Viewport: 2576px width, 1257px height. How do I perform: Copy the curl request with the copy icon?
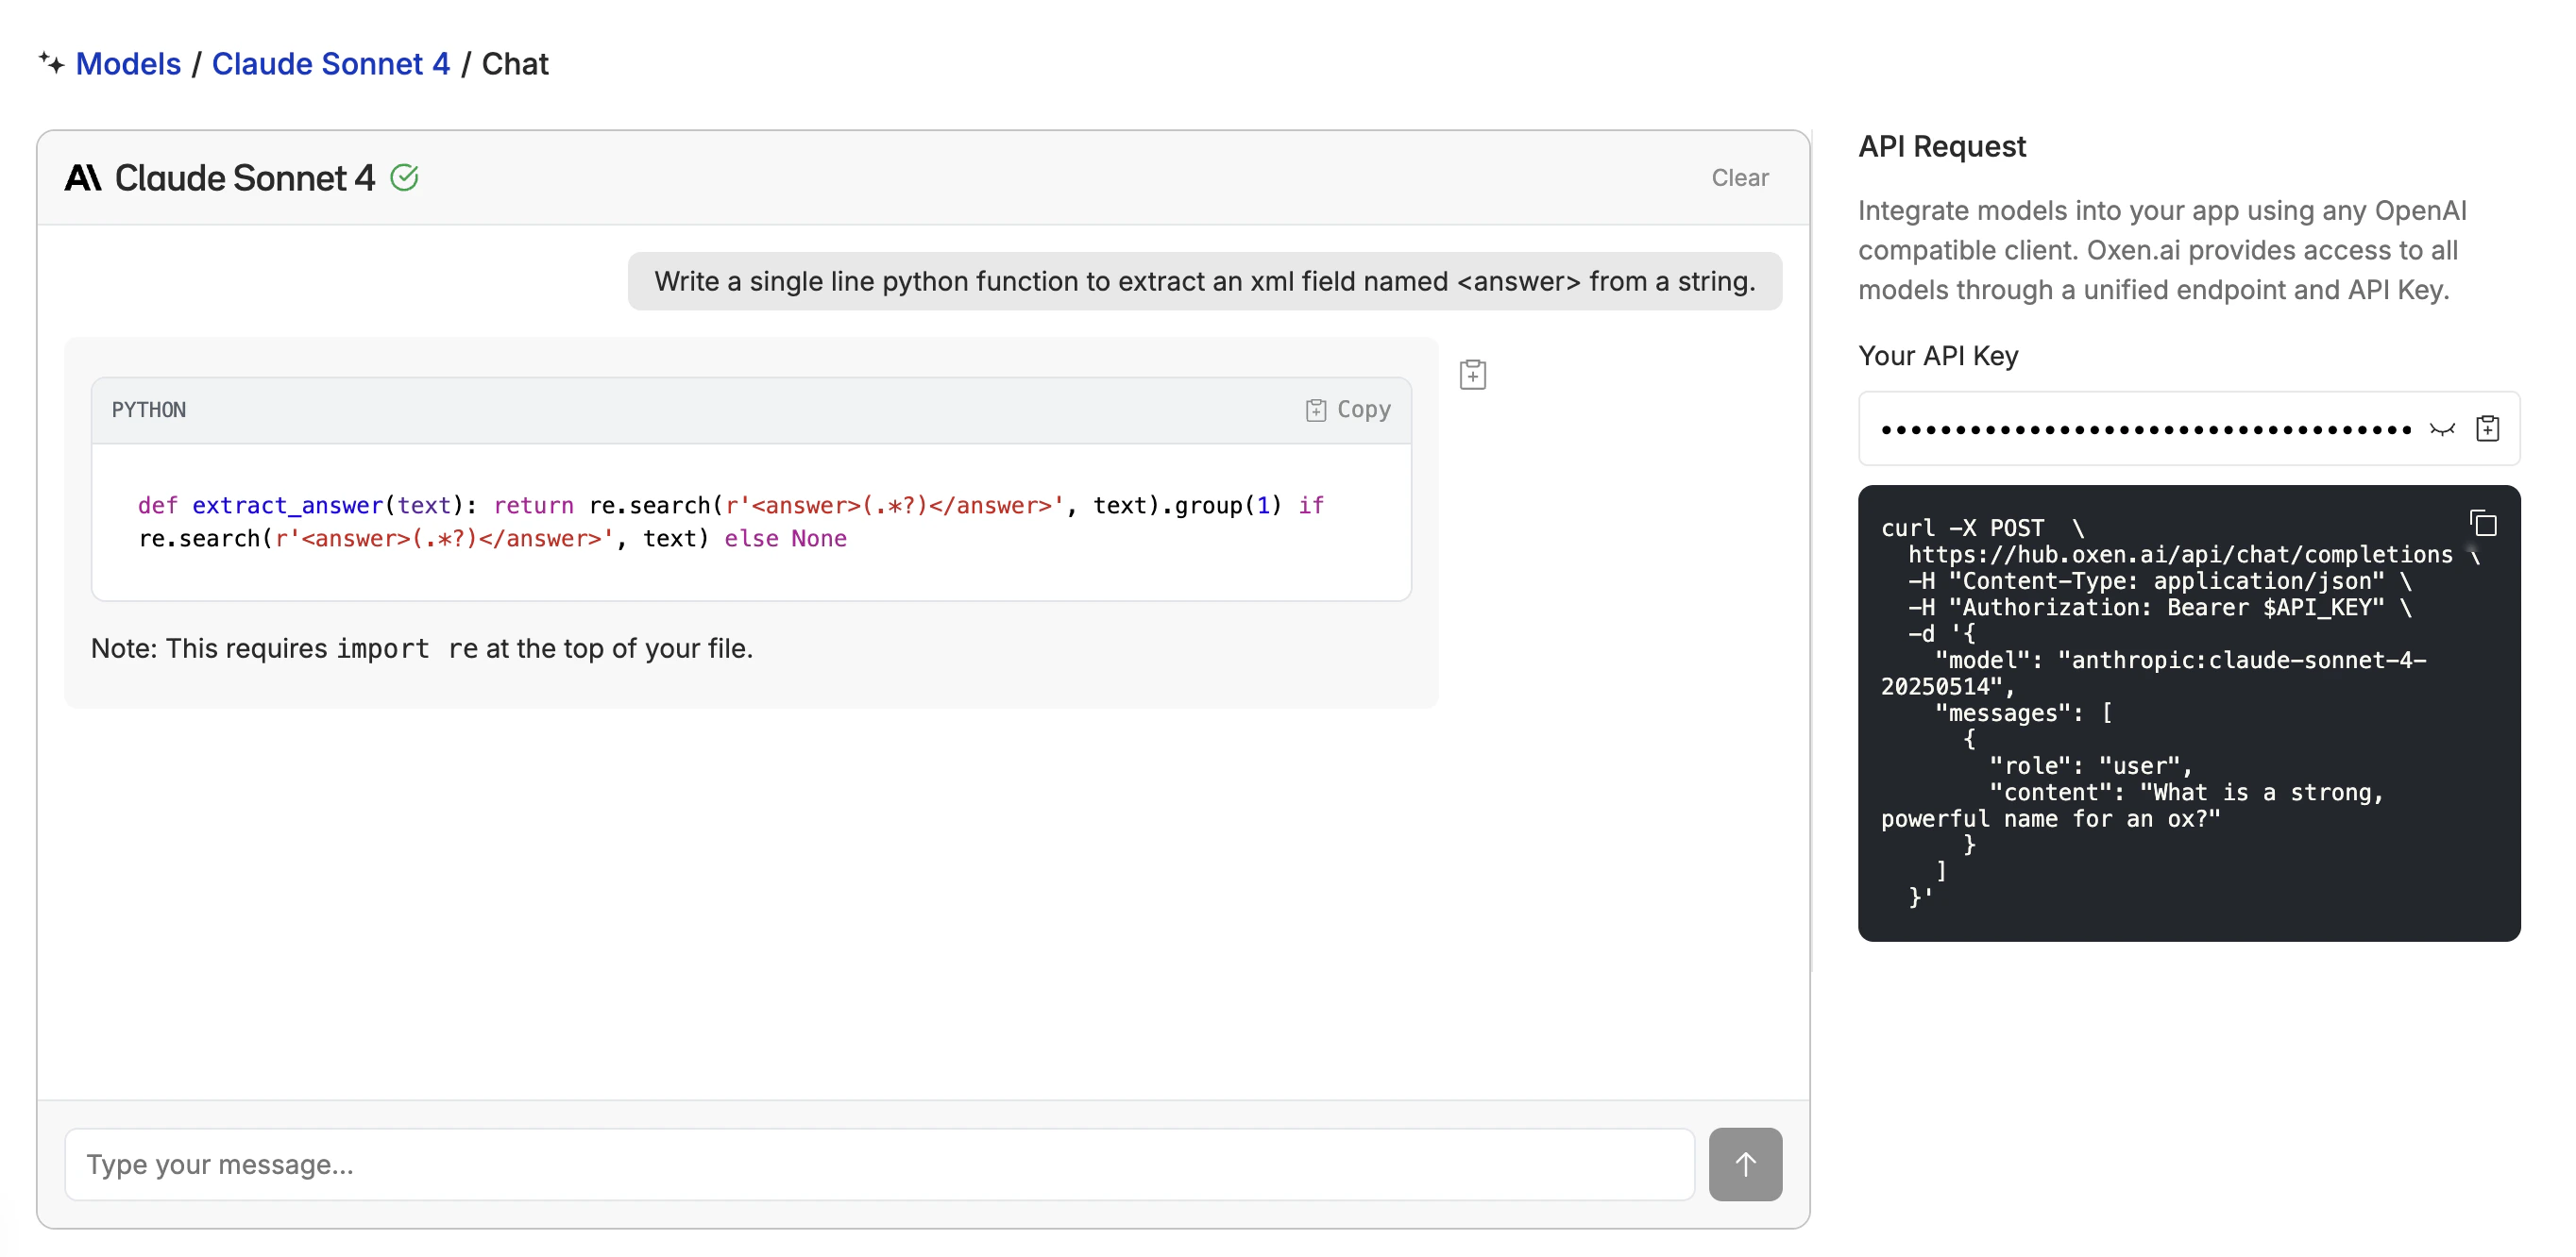2484,524
